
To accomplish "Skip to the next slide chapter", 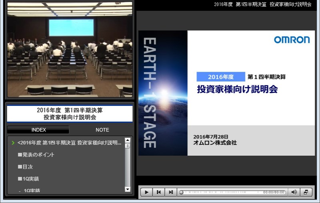I will pyautogui.click(x=171, y=192).
